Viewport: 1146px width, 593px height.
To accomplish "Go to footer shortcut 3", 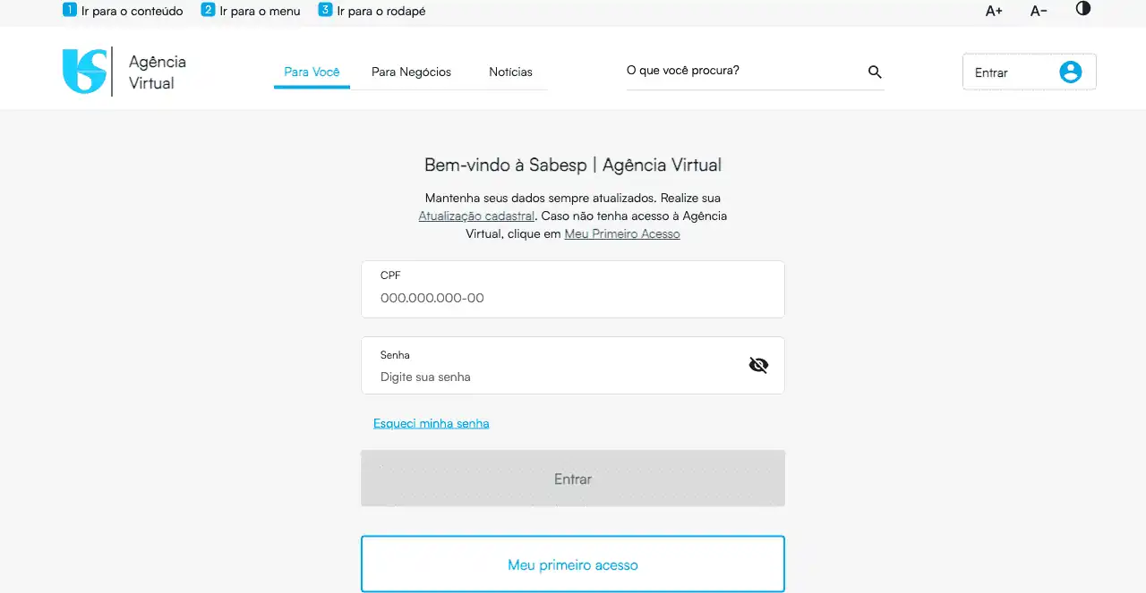I will tap(372, 11).
